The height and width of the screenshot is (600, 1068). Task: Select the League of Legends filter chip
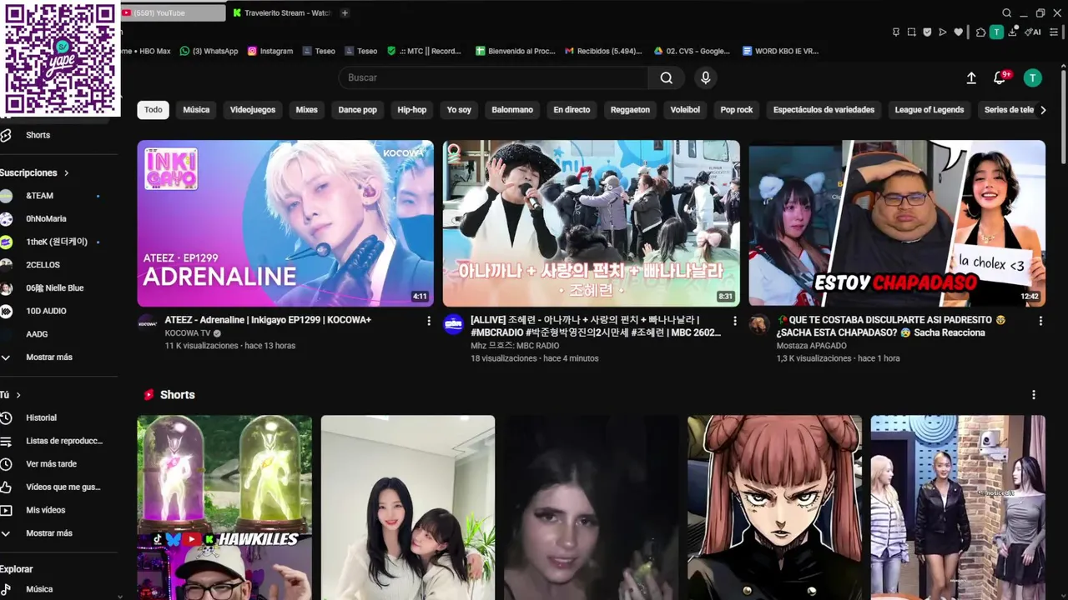point(929,110)
